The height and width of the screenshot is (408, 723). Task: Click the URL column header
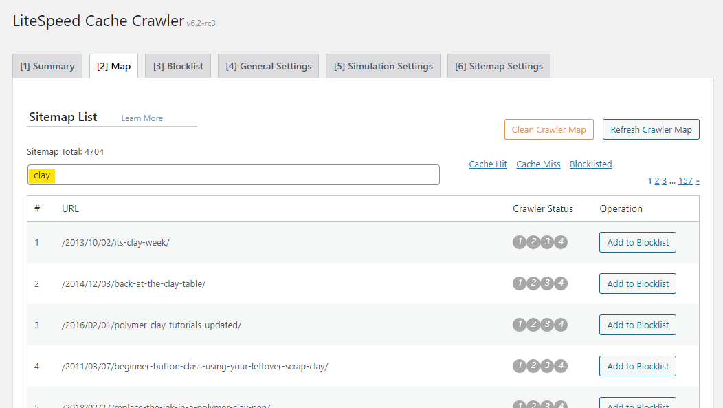[71, 208]
